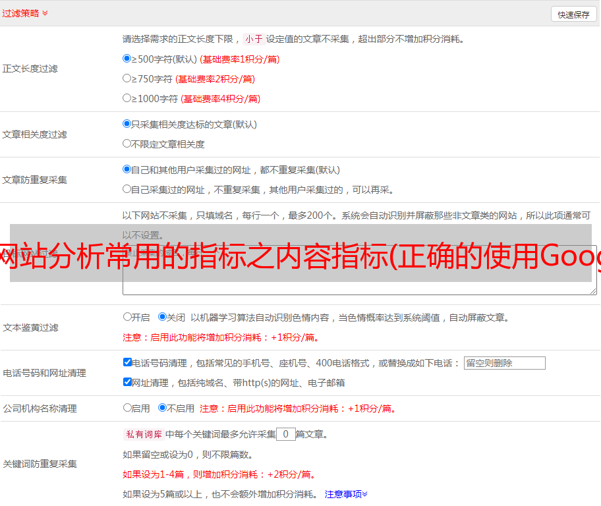Turn on 文本鉴黄过滤 with 开启
This screenshot has width=601, height=506.
coord(127,317)
